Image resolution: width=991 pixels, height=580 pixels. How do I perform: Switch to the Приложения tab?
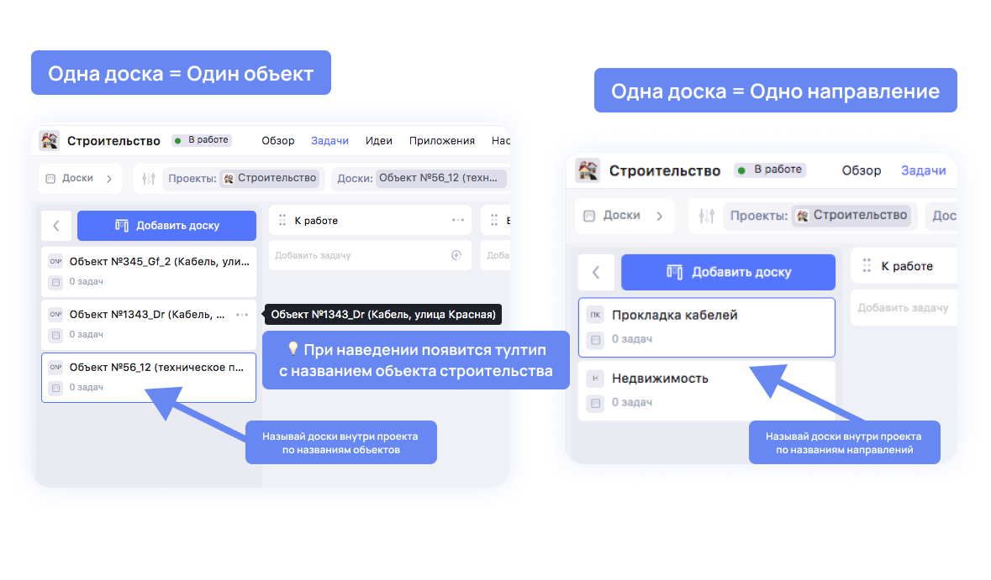[x=441, y=141]
